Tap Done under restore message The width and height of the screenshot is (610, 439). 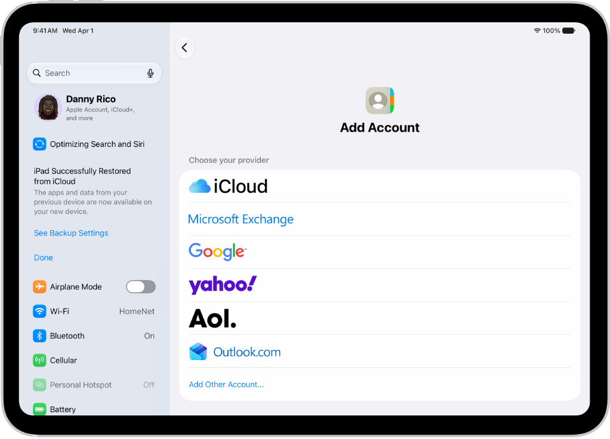pyautogui.click(x=43, y=258)
